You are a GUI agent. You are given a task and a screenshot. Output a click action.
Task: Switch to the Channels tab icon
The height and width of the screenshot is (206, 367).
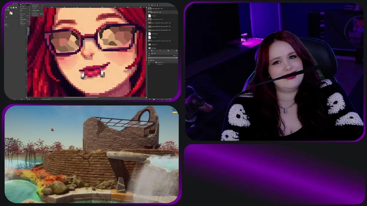tap(152, 53)
